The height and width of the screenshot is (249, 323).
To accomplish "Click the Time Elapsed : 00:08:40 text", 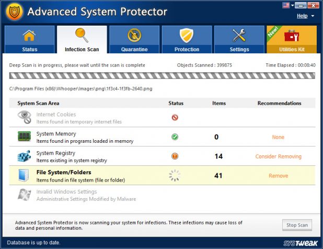I will [291, 65].
